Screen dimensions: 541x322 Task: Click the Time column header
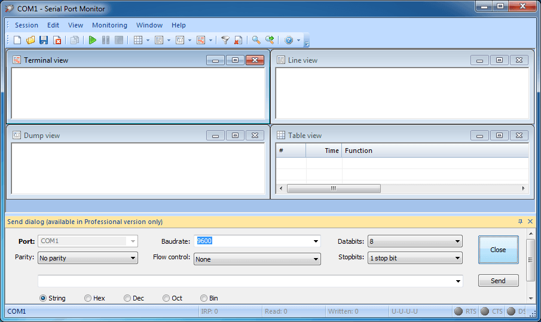pyautogui.click(x=323, y=151)
